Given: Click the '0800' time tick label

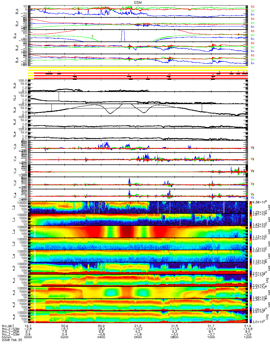Looking at the screenshot, I should pyautogui.click(x=174, y=337).
